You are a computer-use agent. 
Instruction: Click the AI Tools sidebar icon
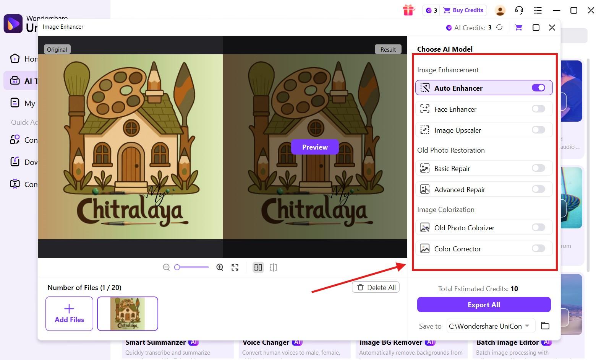(x=15, y=81)
